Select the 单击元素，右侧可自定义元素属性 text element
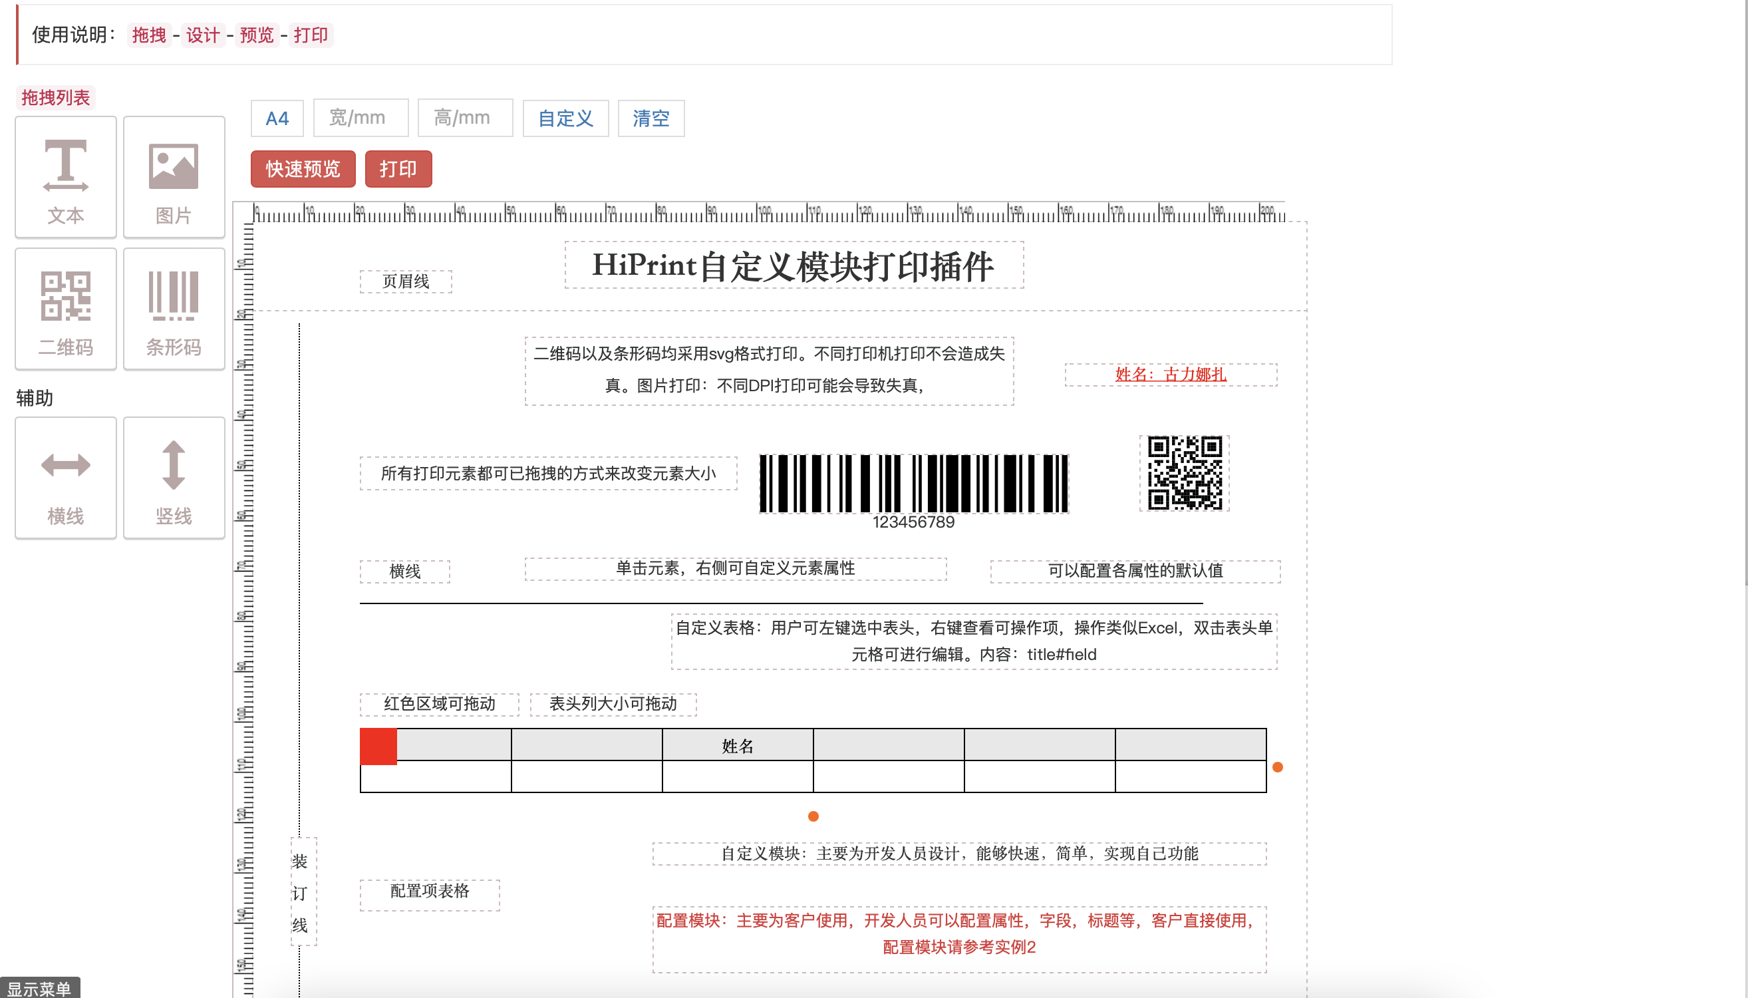Screen dimensions: 1748x998 click(736, 568)
